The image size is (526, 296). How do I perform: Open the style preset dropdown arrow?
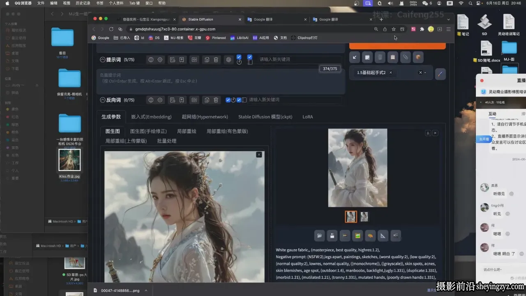pyautogui.click(x=425, y=73)
